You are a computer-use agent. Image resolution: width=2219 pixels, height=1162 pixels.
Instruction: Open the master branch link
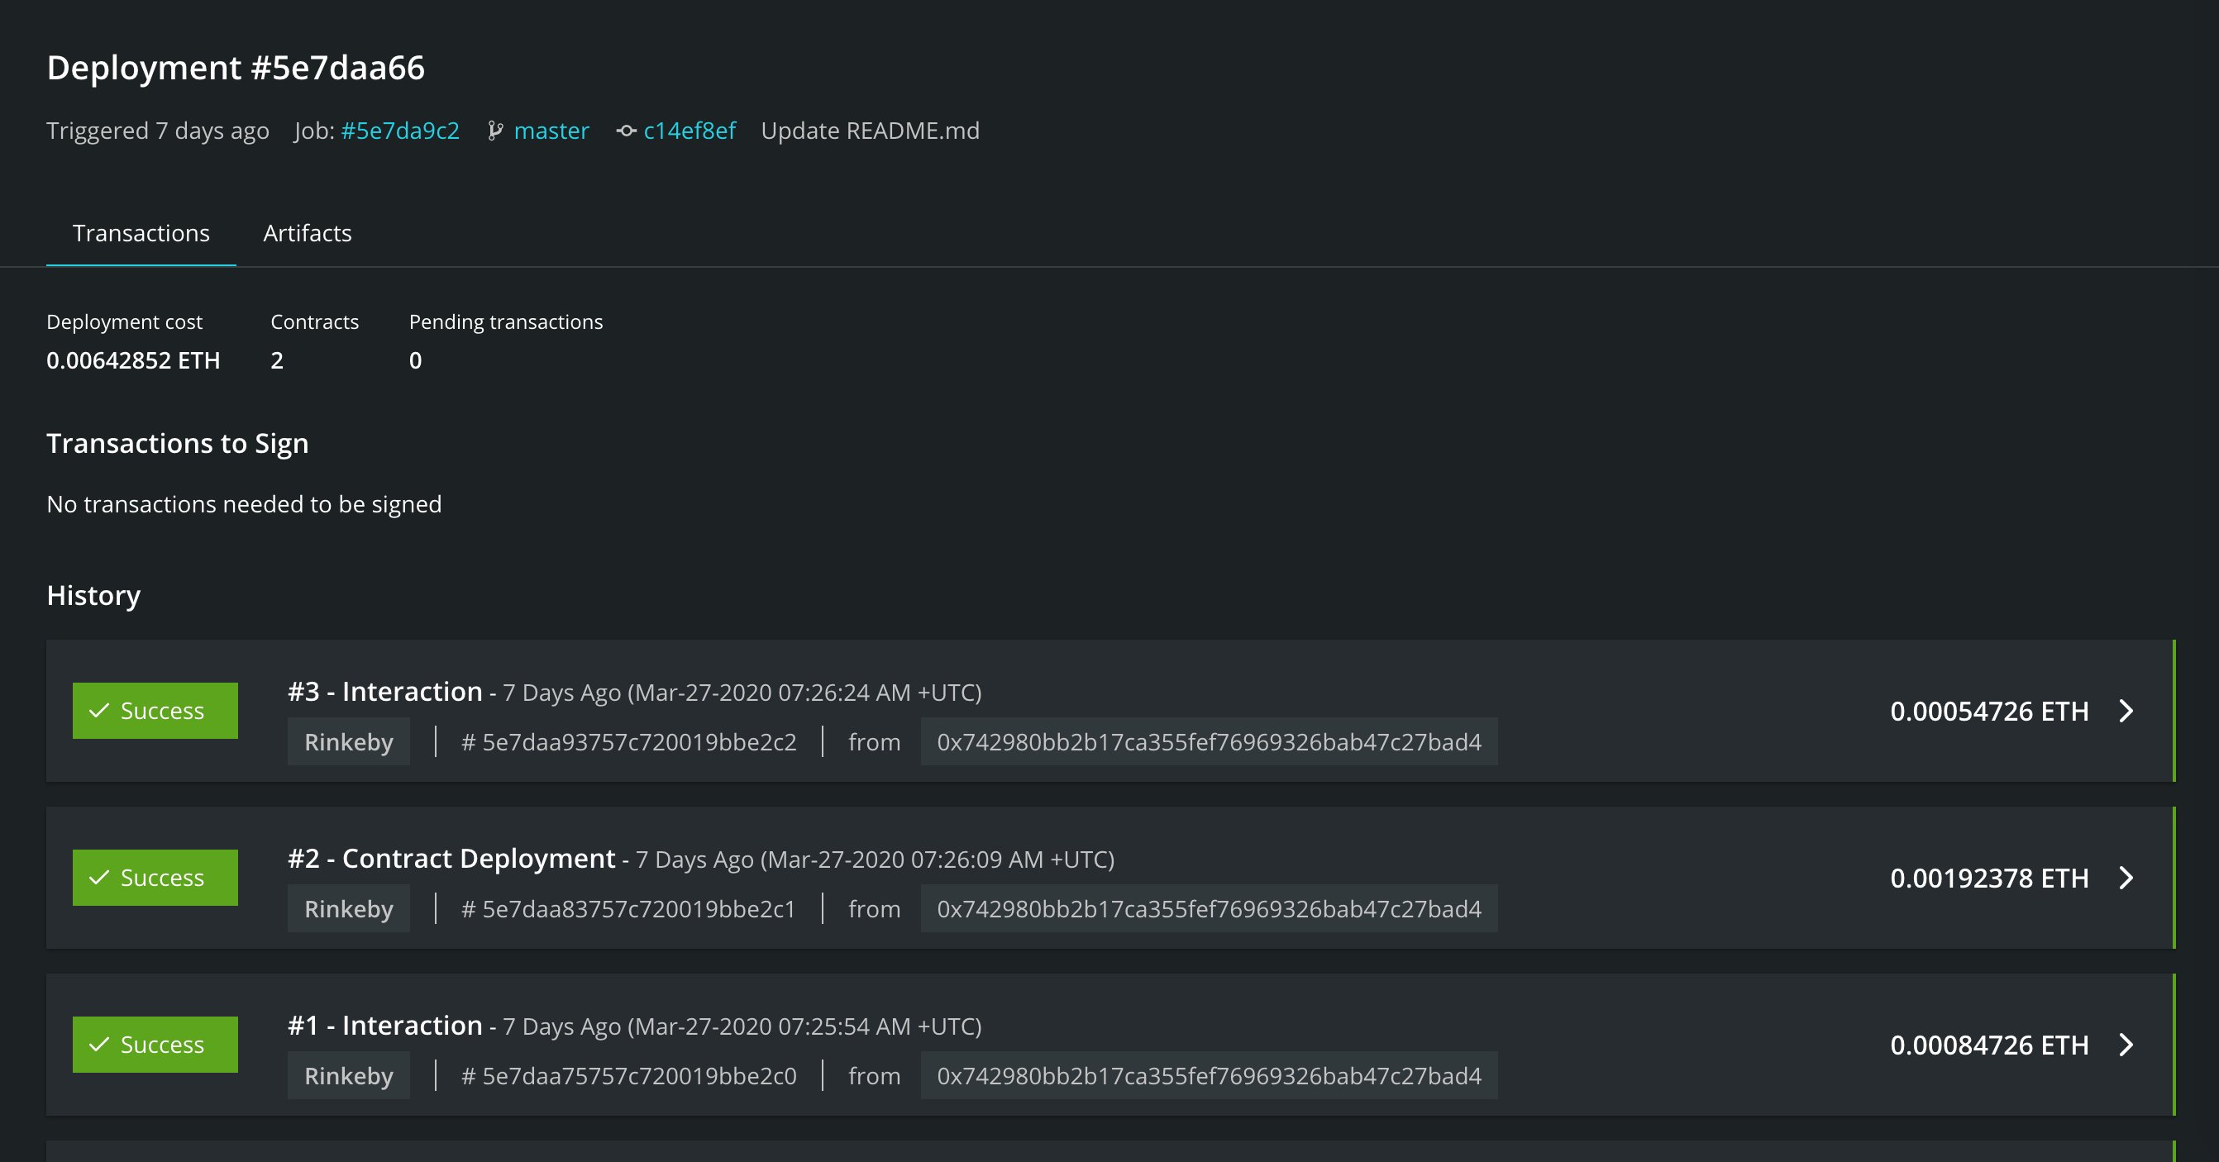coord(551,131)
